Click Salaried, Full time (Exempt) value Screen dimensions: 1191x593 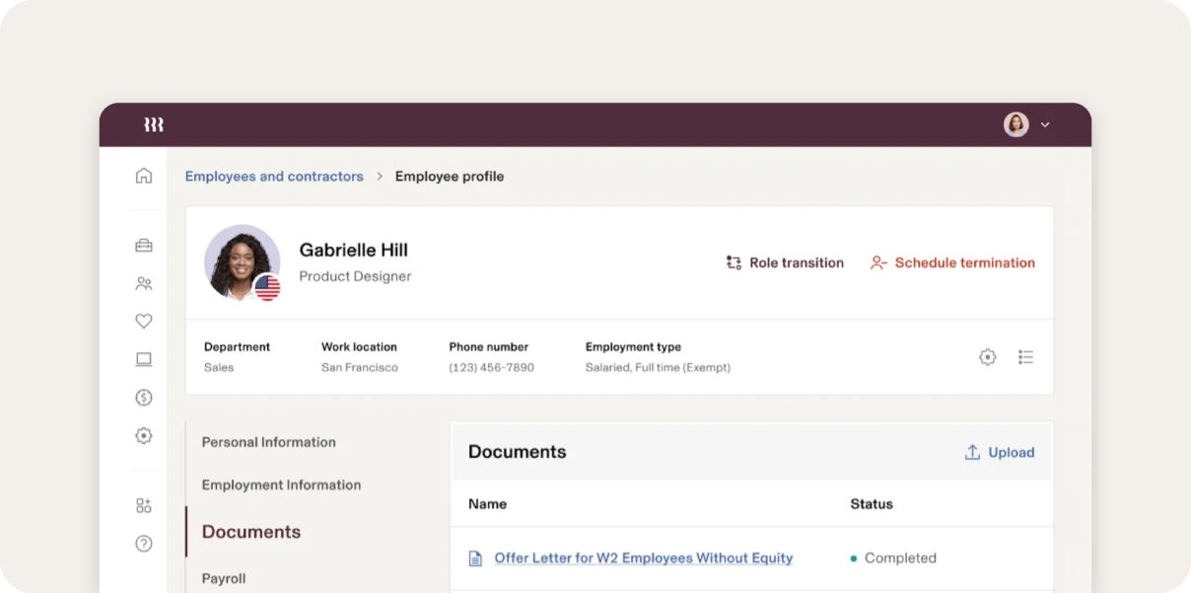pyautogui.click(x=658, y=367)
